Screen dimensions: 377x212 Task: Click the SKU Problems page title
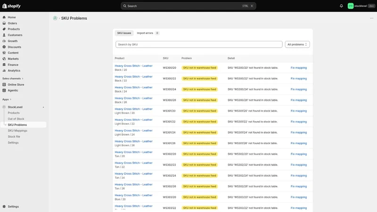point(74,18)
